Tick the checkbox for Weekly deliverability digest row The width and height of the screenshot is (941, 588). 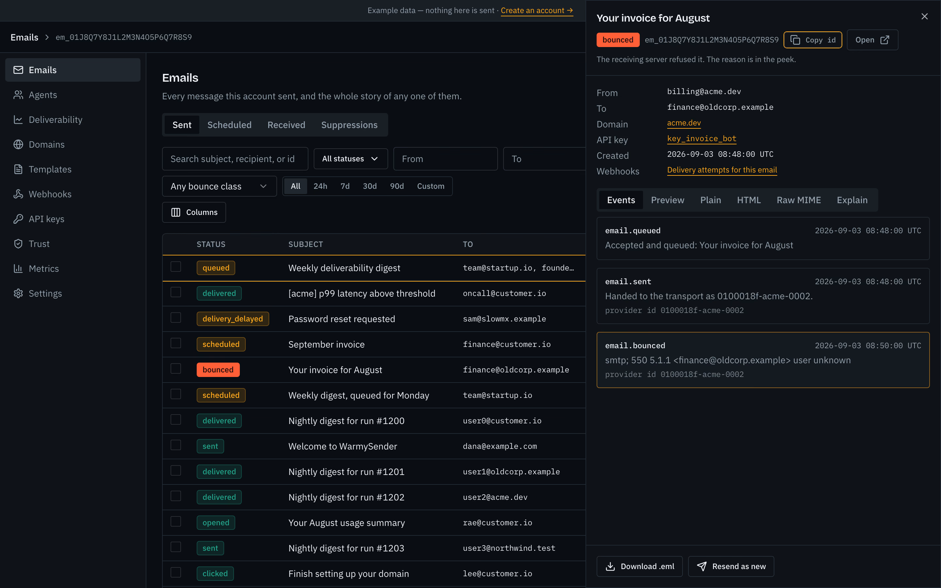point(176,267)
